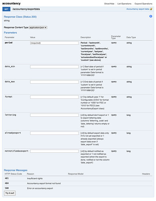The image size is (156, 201).
Task: Click the /accountancy/exportdata endpoint path
Action: click(26, 9)
